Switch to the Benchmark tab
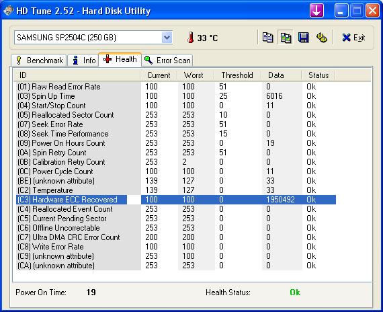Screen dimensions: 383x312 pyautogui.click(x=38, y=60)
